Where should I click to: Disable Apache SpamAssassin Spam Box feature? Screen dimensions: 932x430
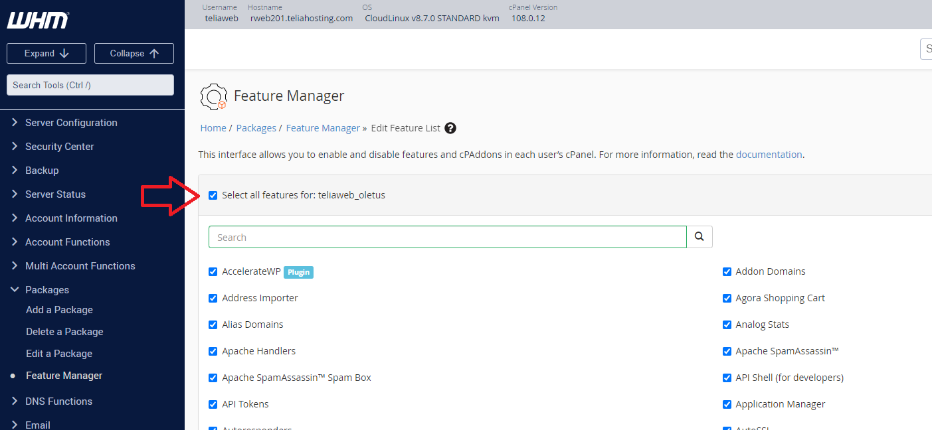click(x=213, y=378)
